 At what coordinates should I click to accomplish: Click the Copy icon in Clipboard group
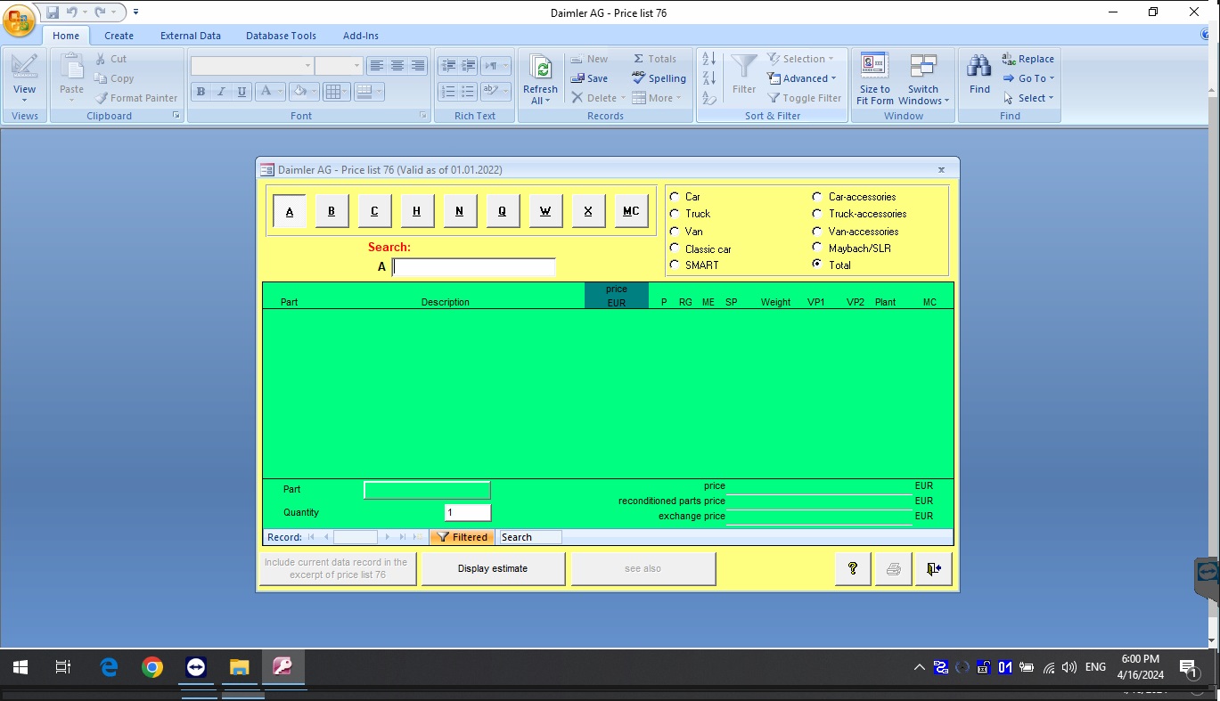click(x=101, y=78)
